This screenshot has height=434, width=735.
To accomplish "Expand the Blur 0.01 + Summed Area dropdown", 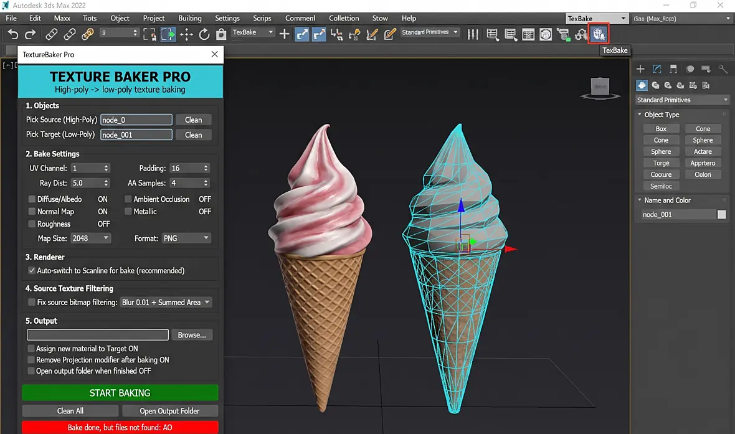I will 166,302.
